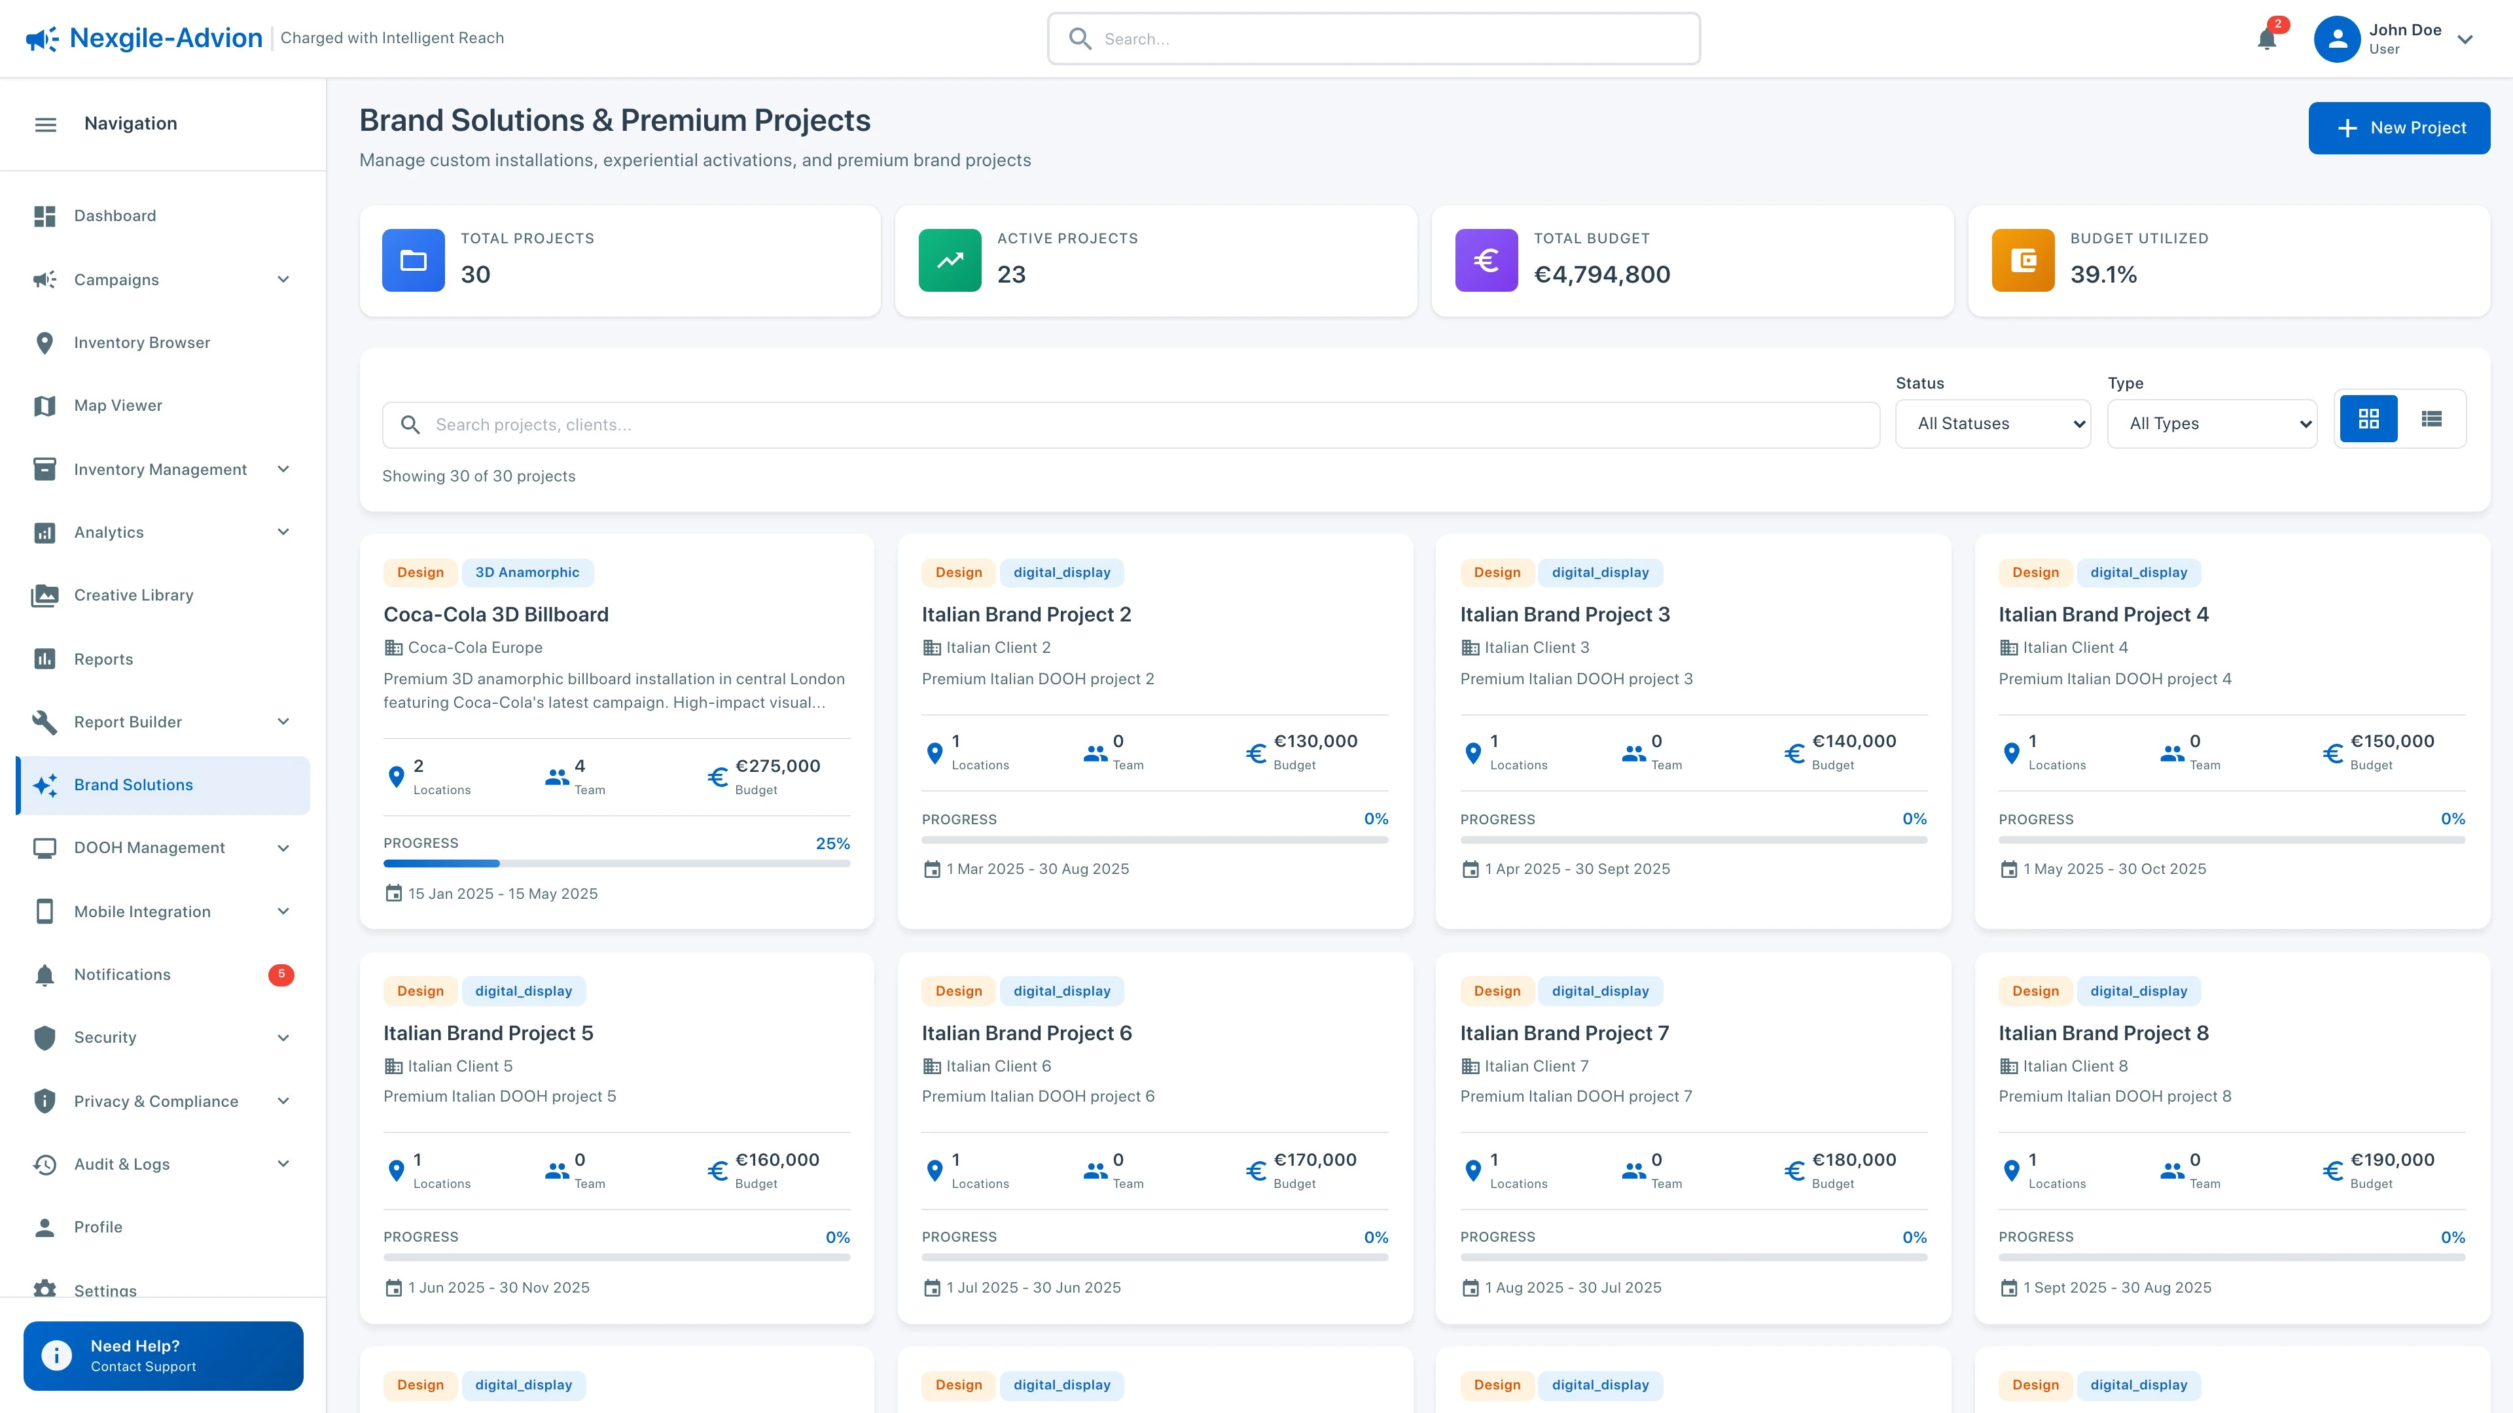Click the Coca-Cola project 25% progress bar
This screenshot has width=2513, height=1413.
[x=616, y=864]
